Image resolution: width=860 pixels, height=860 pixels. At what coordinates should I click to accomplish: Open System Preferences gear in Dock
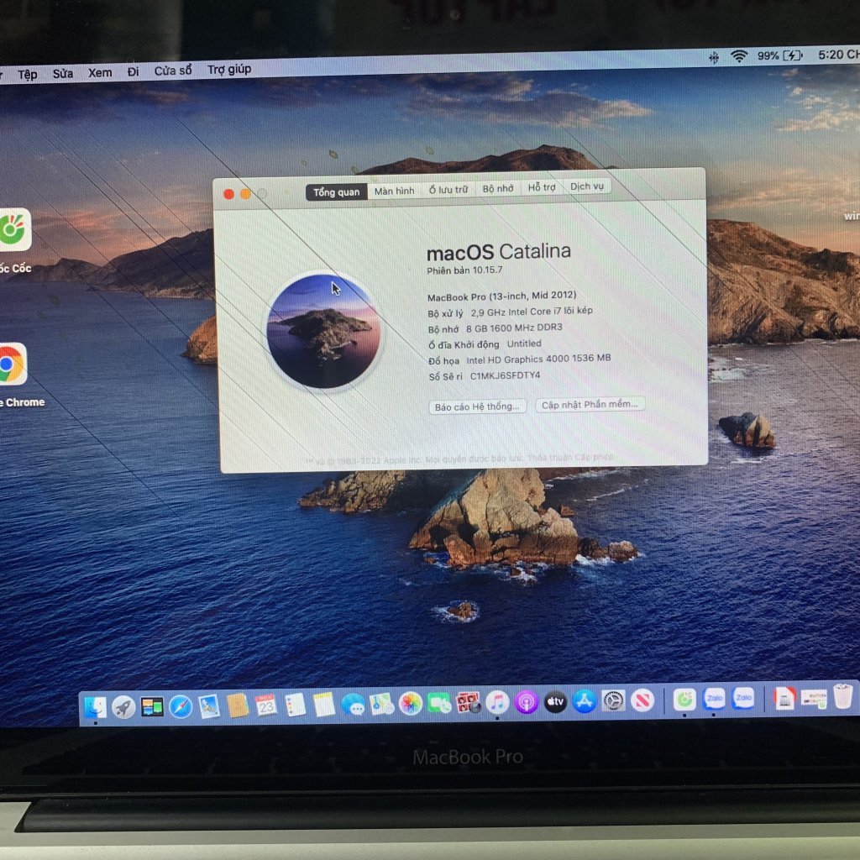coord(613,700)
